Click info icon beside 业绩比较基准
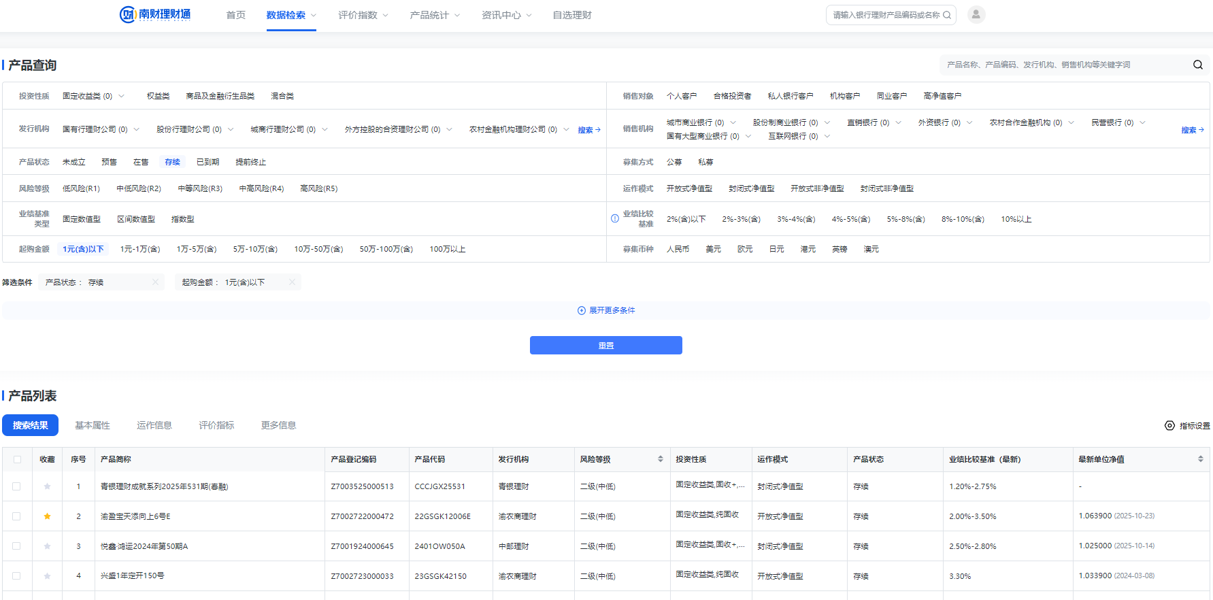The image size is (1213, 600). pyautogui.click(x=615, y=219)
